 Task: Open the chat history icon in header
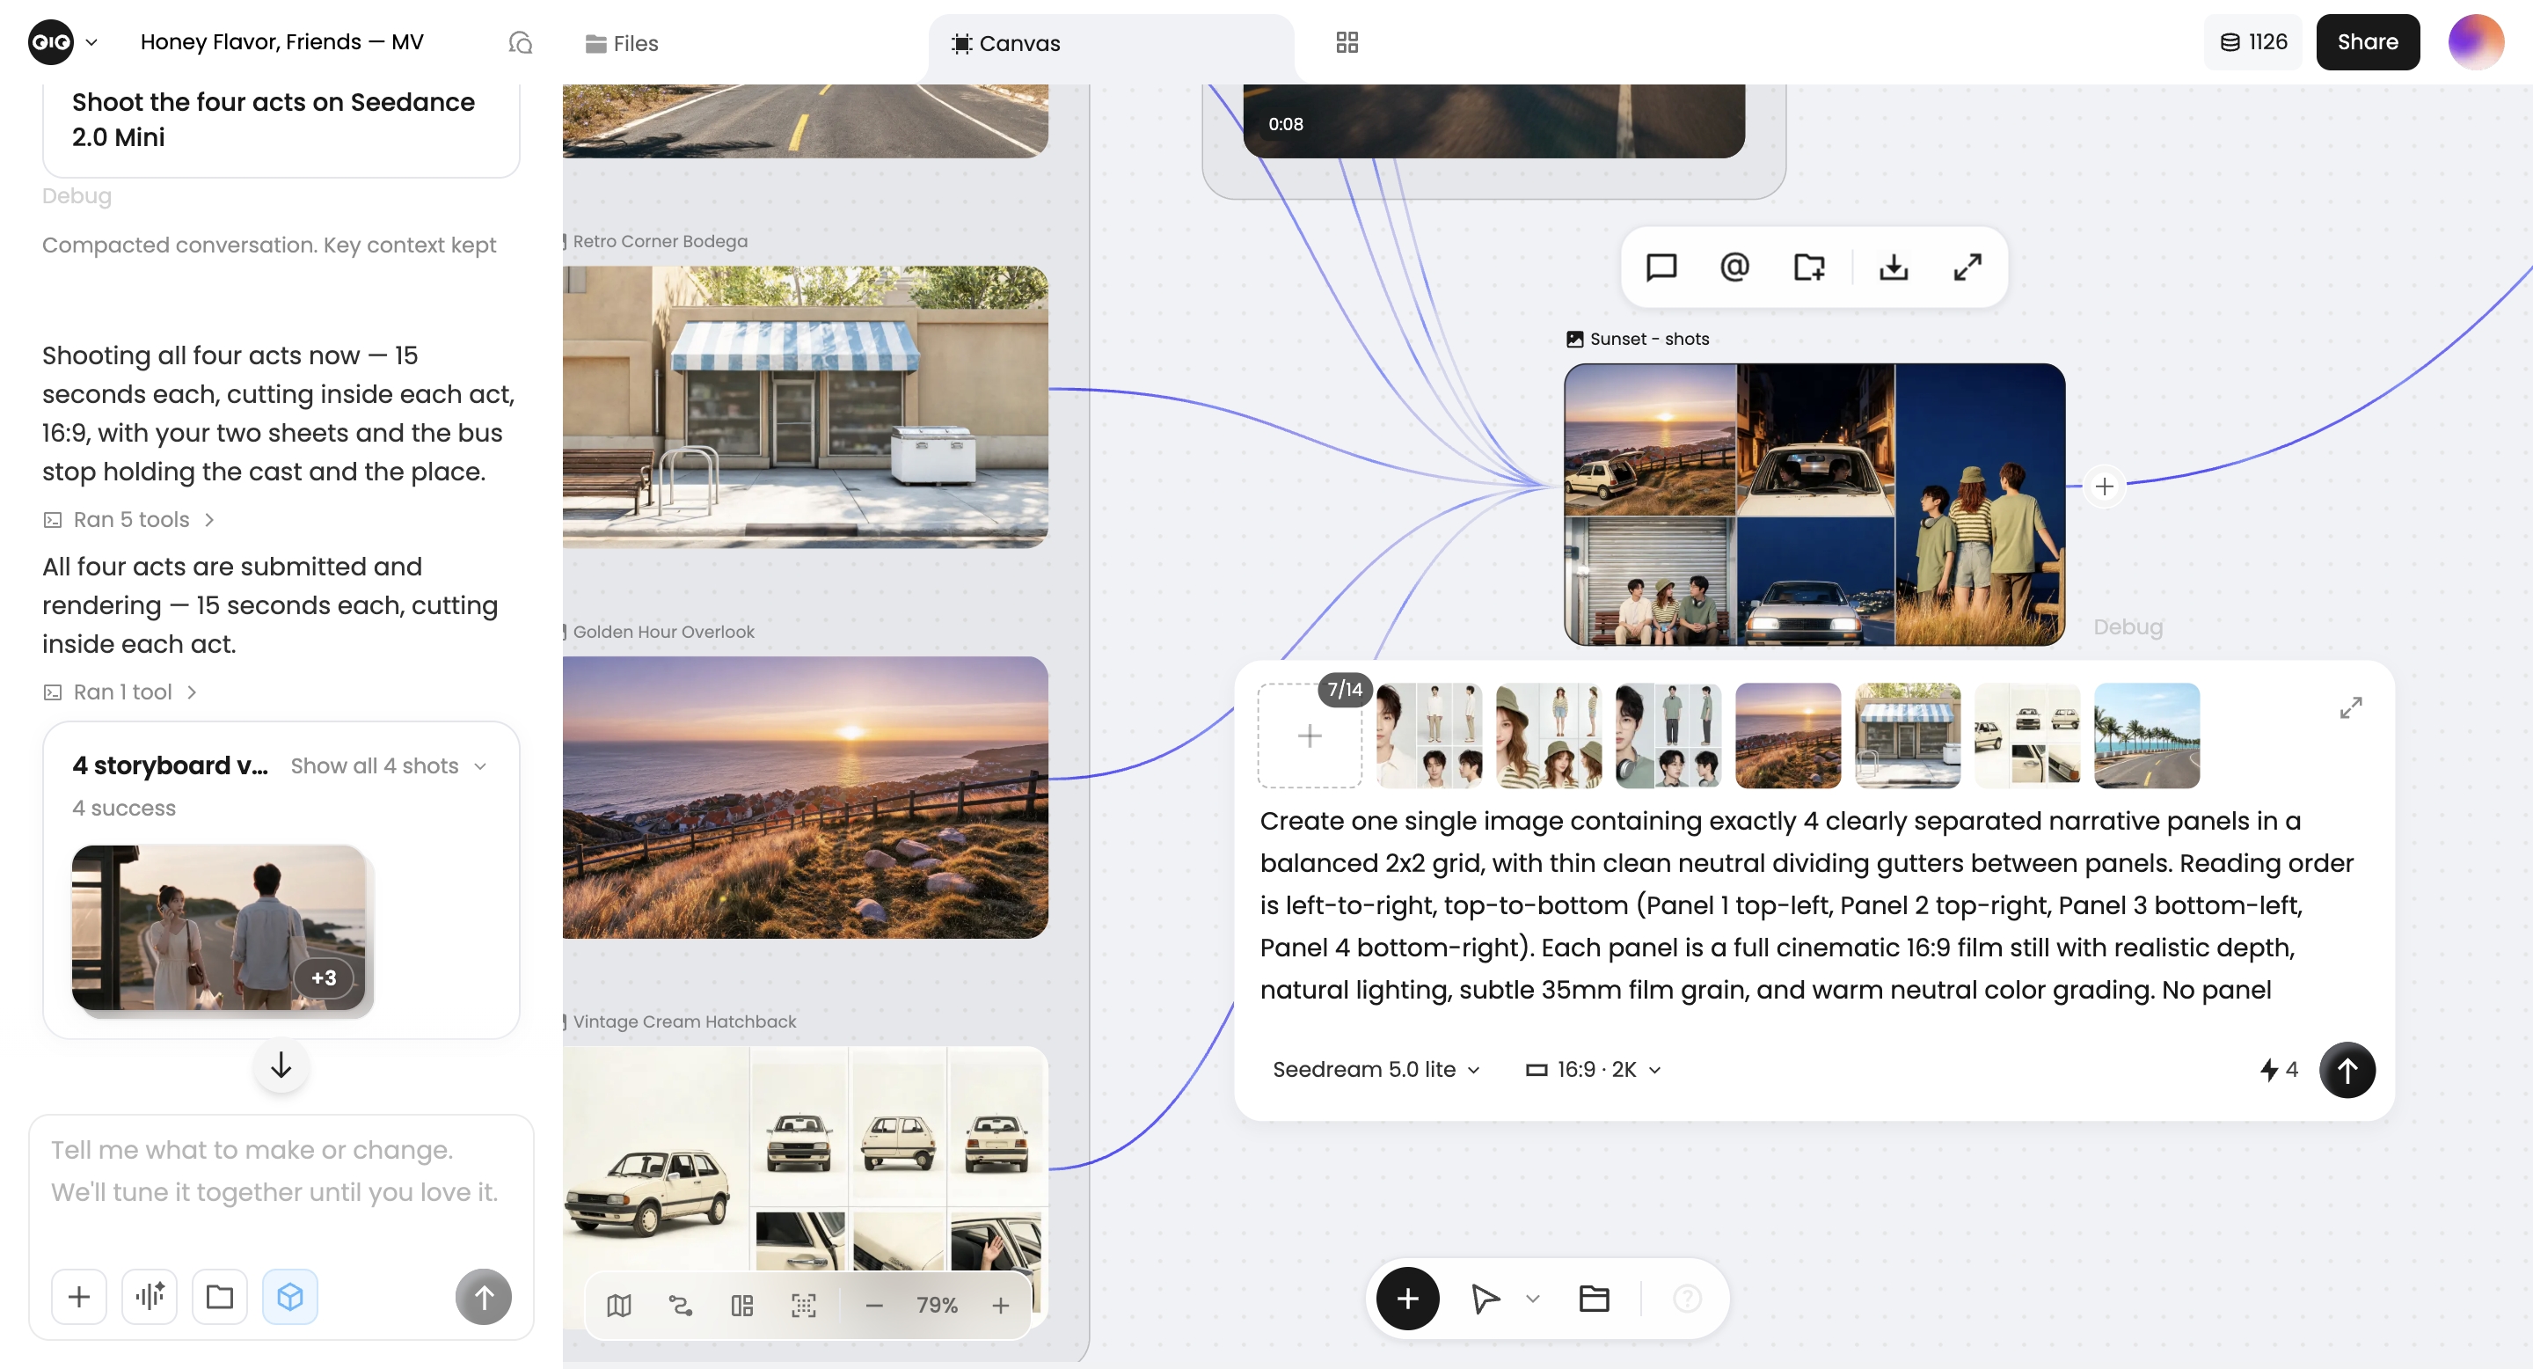click(520, 42)
